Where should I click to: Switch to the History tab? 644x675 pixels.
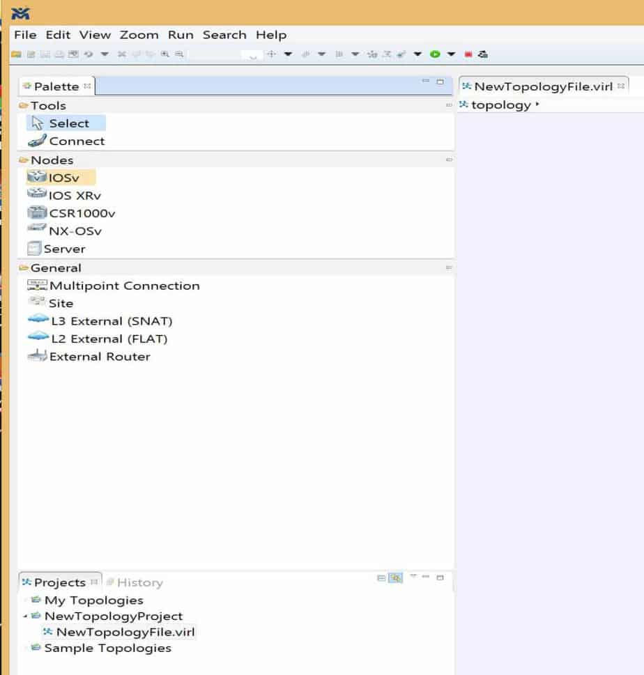pos(135,582)
